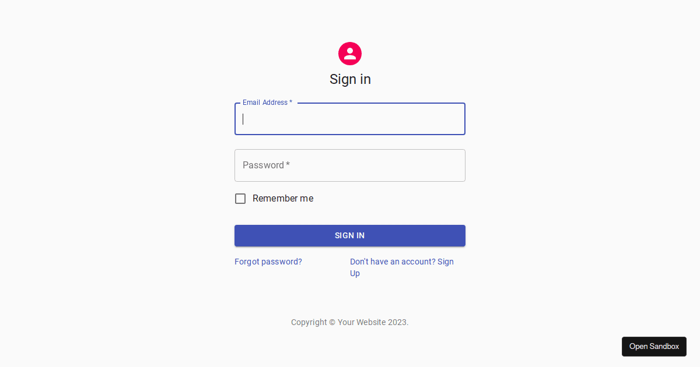
Task: Click the year 2023 in the footer
Action: click(x=397, y=322)
